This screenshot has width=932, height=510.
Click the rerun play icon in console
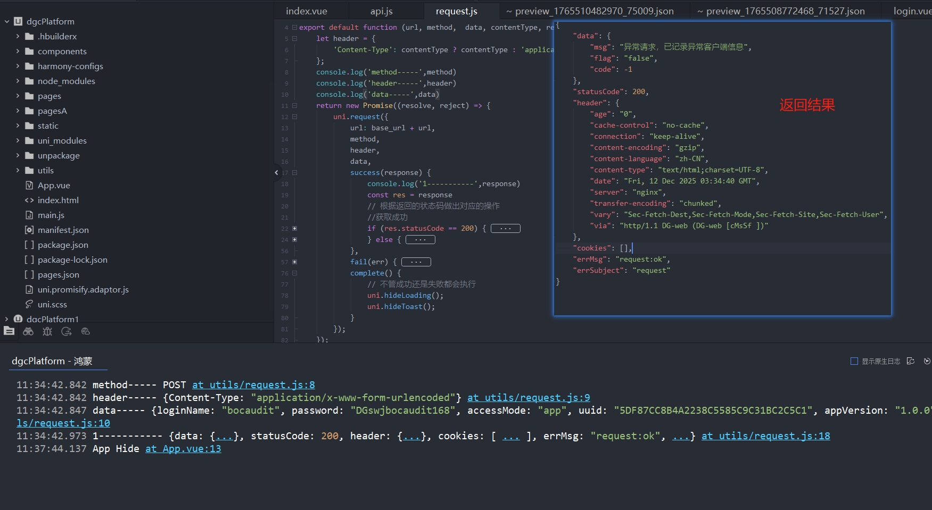coord(927,361)
